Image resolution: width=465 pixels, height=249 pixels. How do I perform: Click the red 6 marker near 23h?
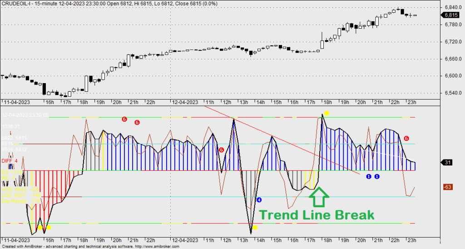[x=406, y=139]
